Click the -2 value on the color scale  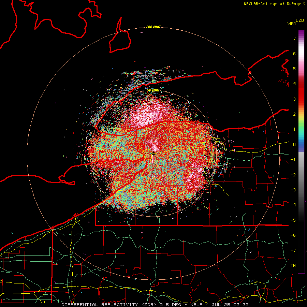coord(293,175)
